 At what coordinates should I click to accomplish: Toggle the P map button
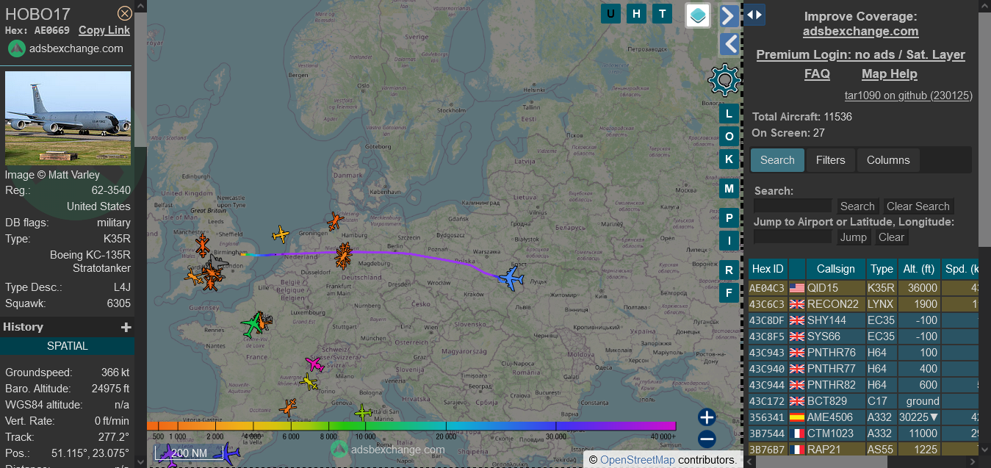coord(729,217)
